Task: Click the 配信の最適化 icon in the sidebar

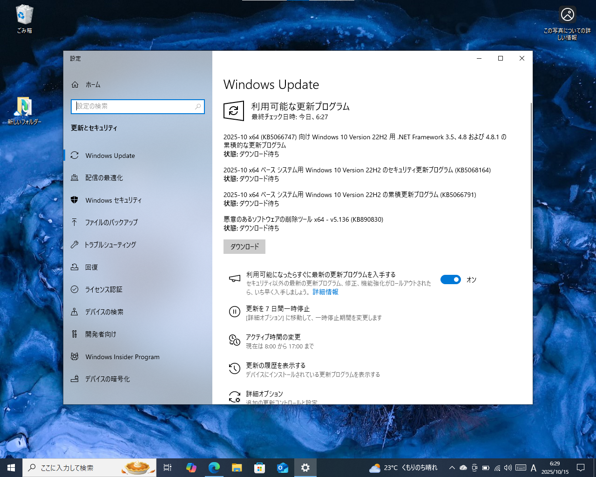Action: click(75, 177)
